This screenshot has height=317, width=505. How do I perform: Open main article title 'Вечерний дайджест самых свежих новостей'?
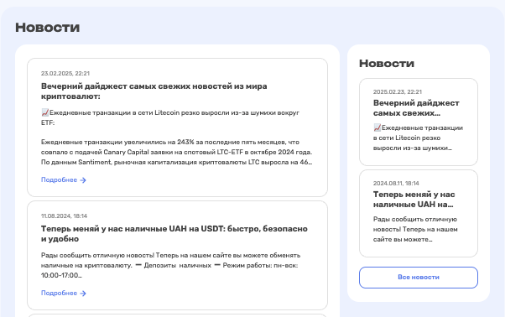[x=154, y=91]
